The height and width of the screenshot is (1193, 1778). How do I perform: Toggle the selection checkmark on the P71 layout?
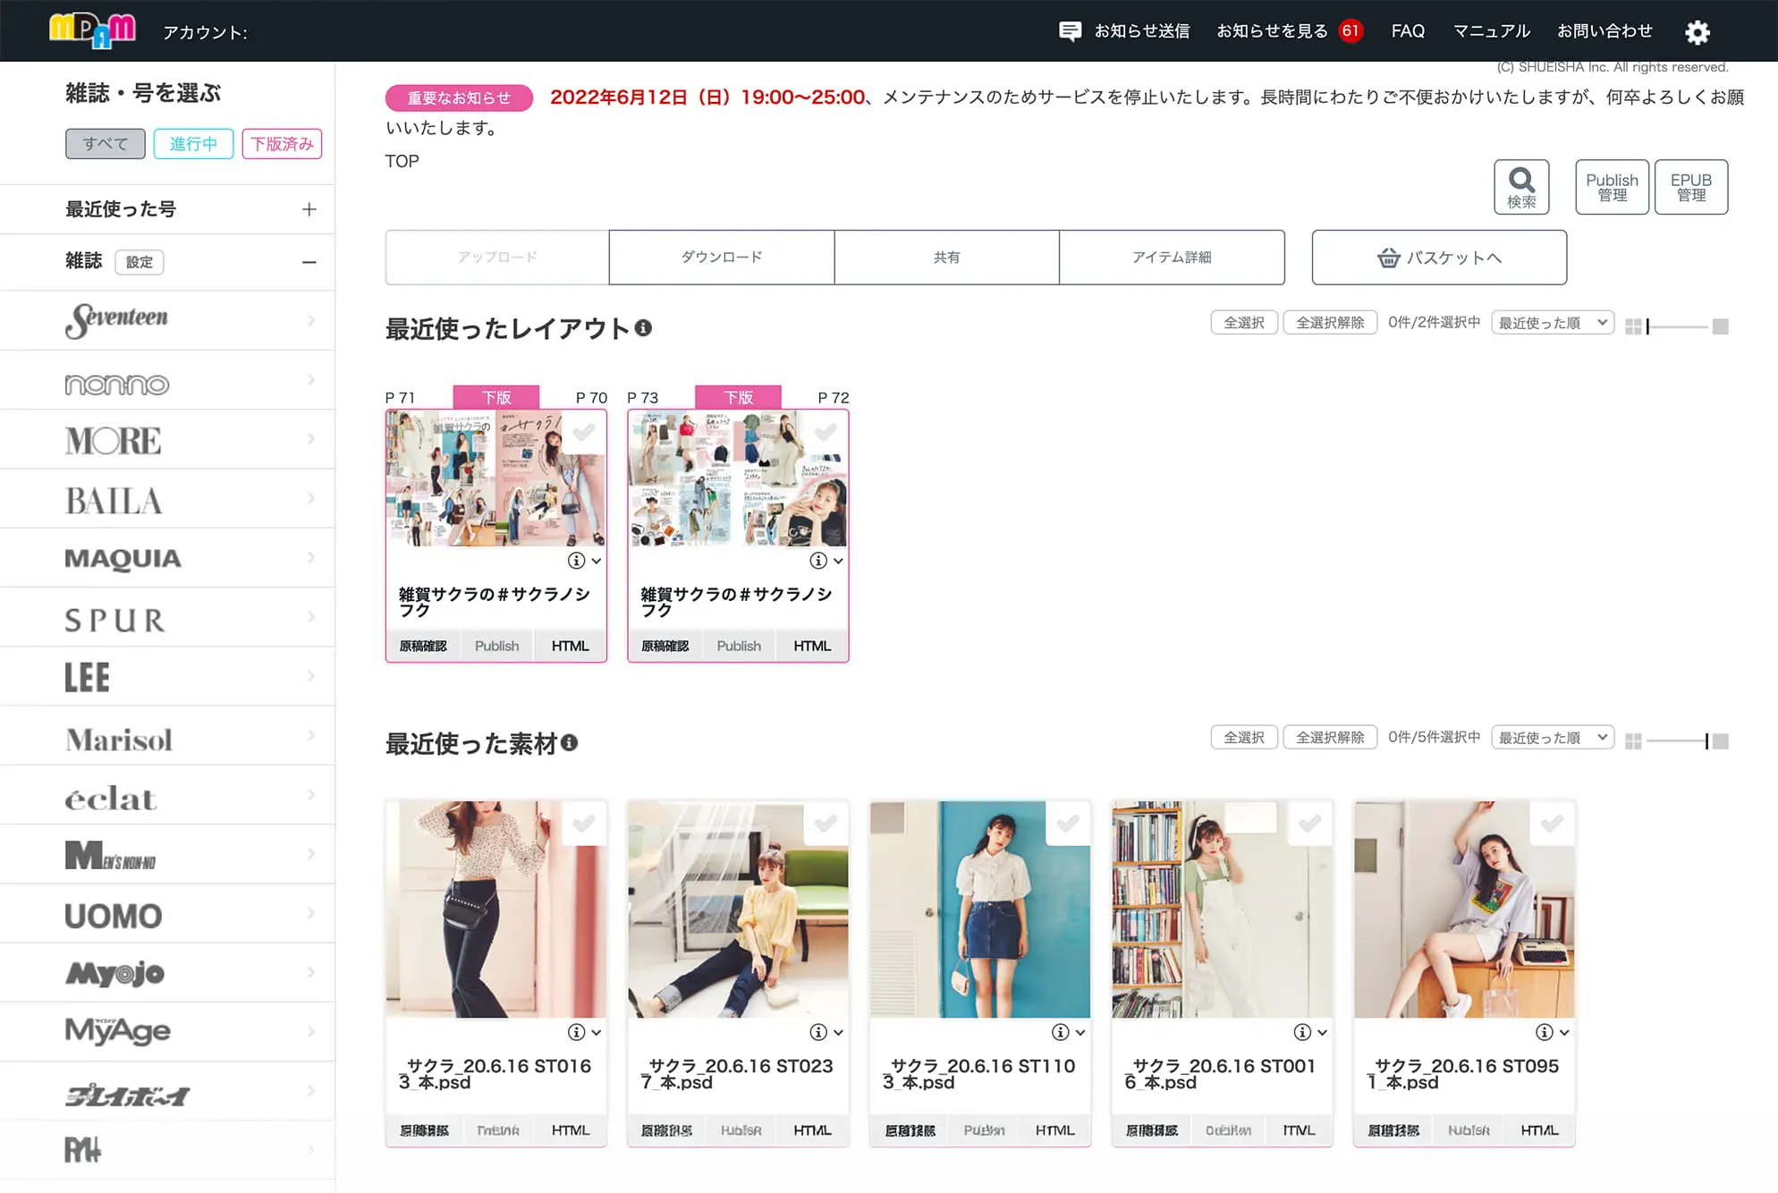(x=584, y=433)
